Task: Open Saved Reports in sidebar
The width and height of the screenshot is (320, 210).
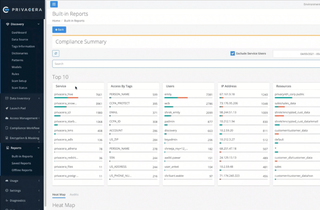Action: [21, 163]
